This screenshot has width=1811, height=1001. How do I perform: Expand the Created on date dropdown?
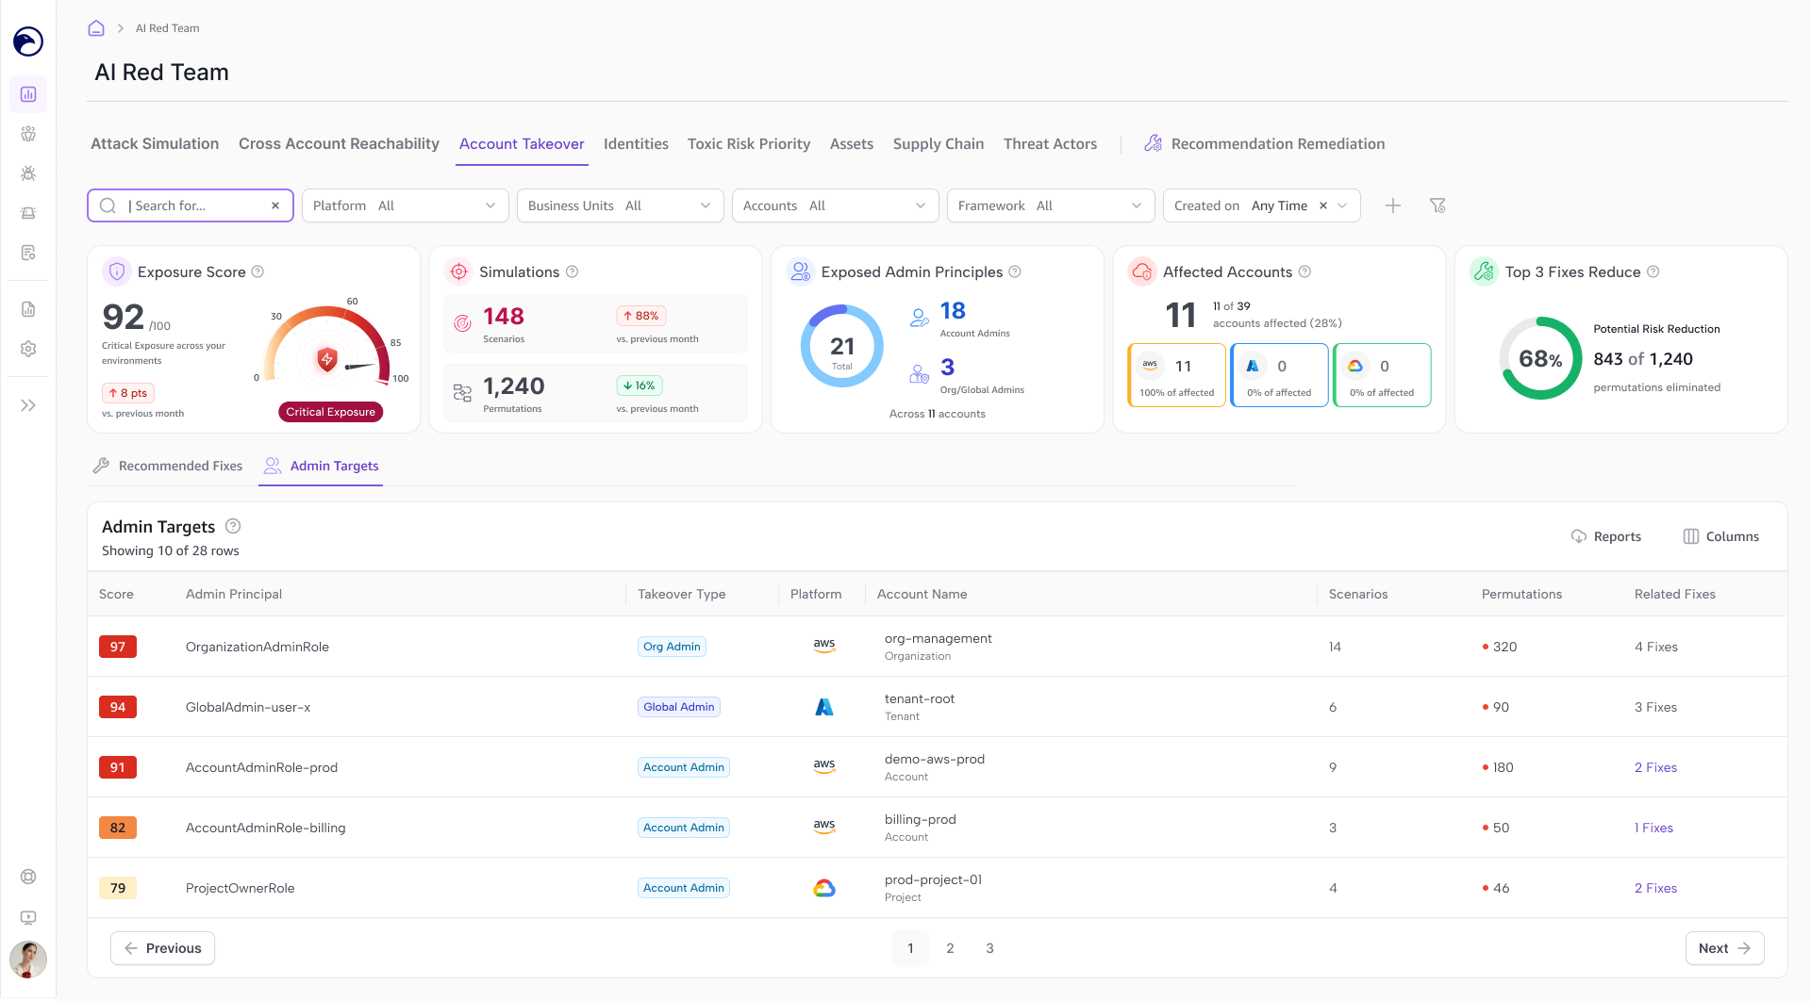click(x=1342, y=205)
